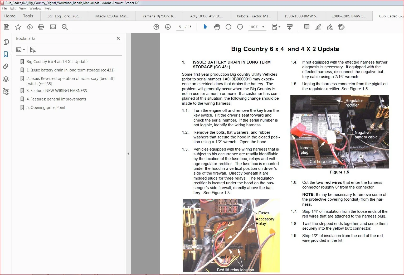Open the Window menu
404x275 pixels.
35,8
